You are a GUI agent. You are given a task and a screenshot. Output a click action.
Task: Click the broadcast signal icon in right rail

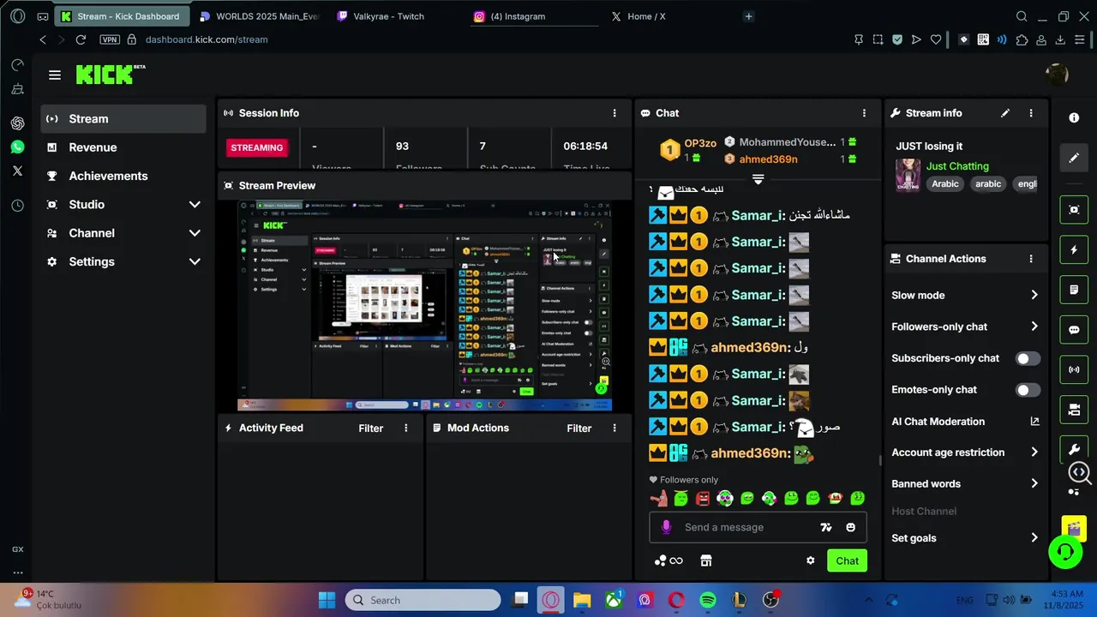pyautogui.click(x=1074, y=370)
